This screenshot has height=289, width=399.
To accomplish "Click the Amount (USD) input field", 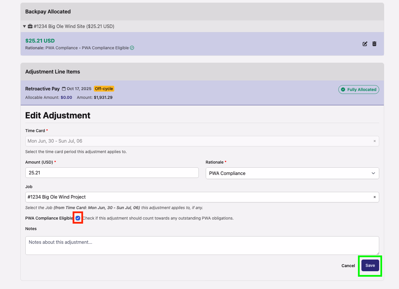I will pos(112,173).
